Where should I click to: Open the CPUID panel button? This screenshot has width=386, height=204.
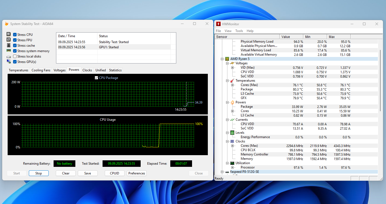pos(114,173)
